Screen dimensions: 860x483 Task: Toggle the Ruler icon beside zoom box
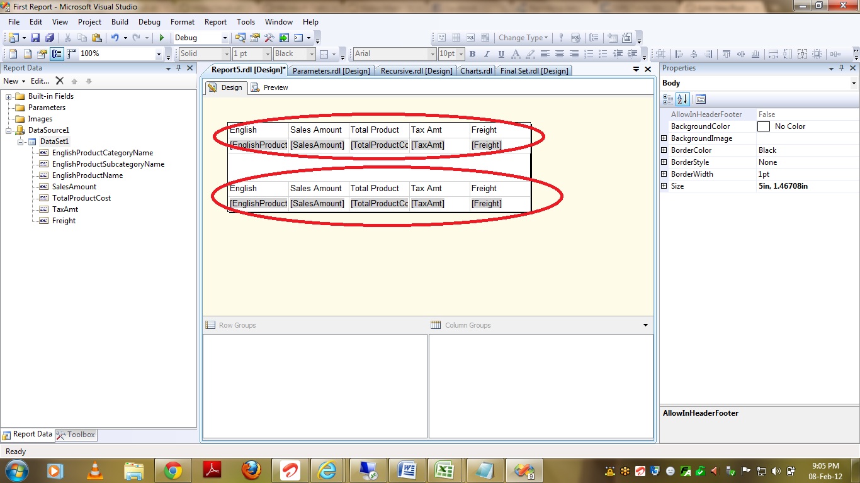[x=71, y=54]
